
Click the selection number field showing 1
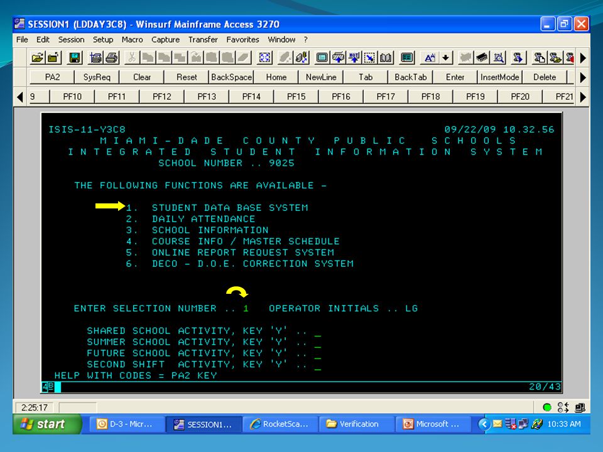tap(246, 309)
